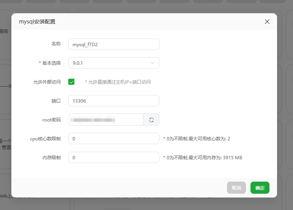Image resolution: width=293 pixels, height=210 pixels.
Task: Click the mysql安装配置 dialog title
Action: (37, 22)
